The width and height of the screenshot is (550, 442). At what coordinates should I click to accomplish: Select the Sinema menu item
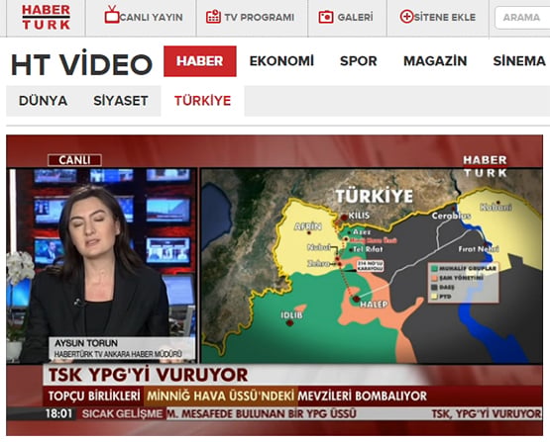[x=519, y=61]
